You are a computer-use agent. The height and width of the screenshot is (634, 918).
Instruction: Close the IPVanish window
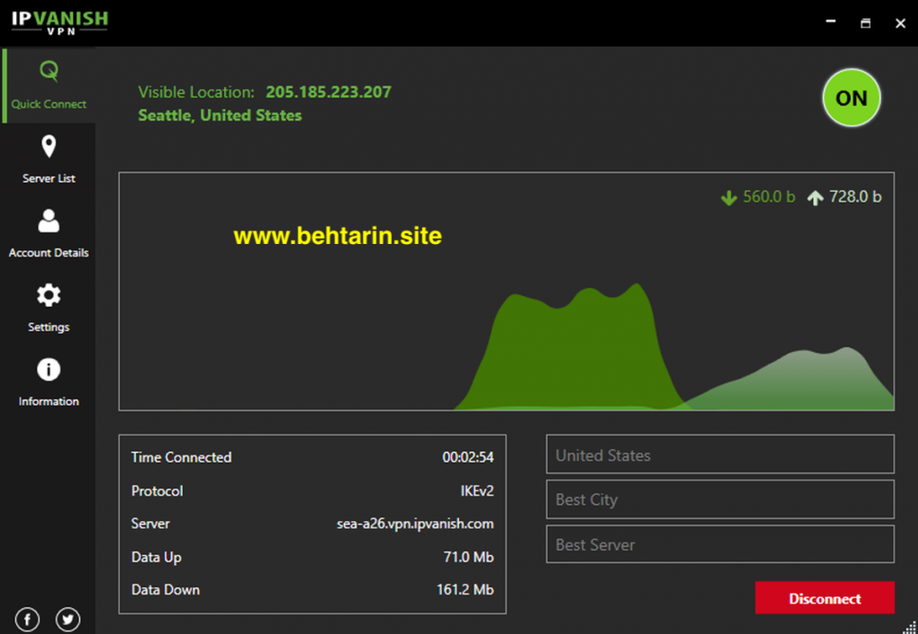click(x=900, y=22)
